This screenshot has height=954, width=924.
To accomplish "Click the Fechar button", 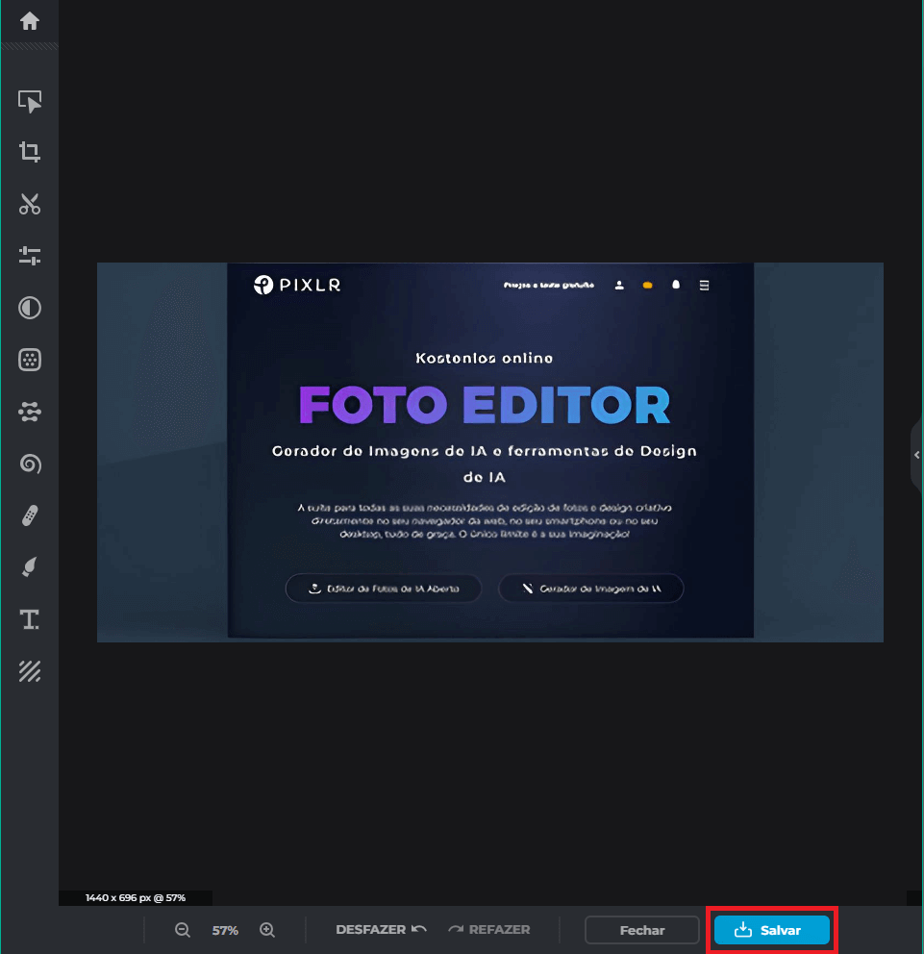I will click(641, 930).
